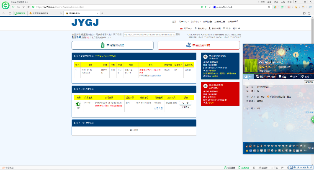Click the green 360 browser logo
The width and height of the screenshot is (314, 170).
5,5
